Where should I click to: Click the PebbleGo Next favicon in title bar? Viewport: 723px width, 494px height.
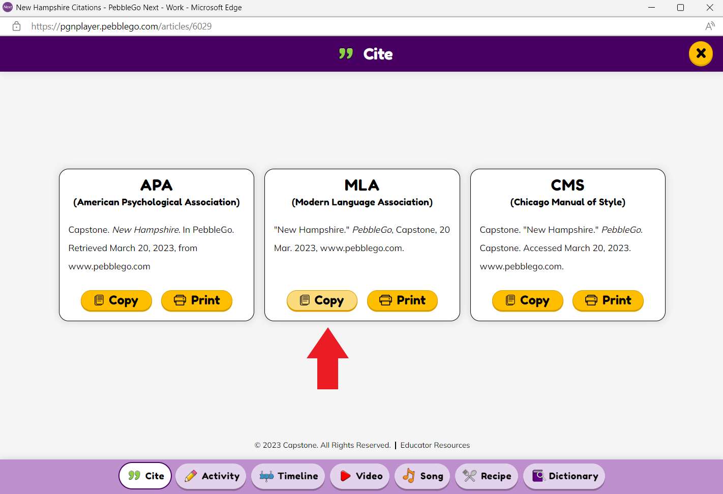click(8, 8)
